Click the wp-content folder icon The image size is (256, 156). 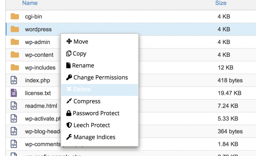(15, 55)
